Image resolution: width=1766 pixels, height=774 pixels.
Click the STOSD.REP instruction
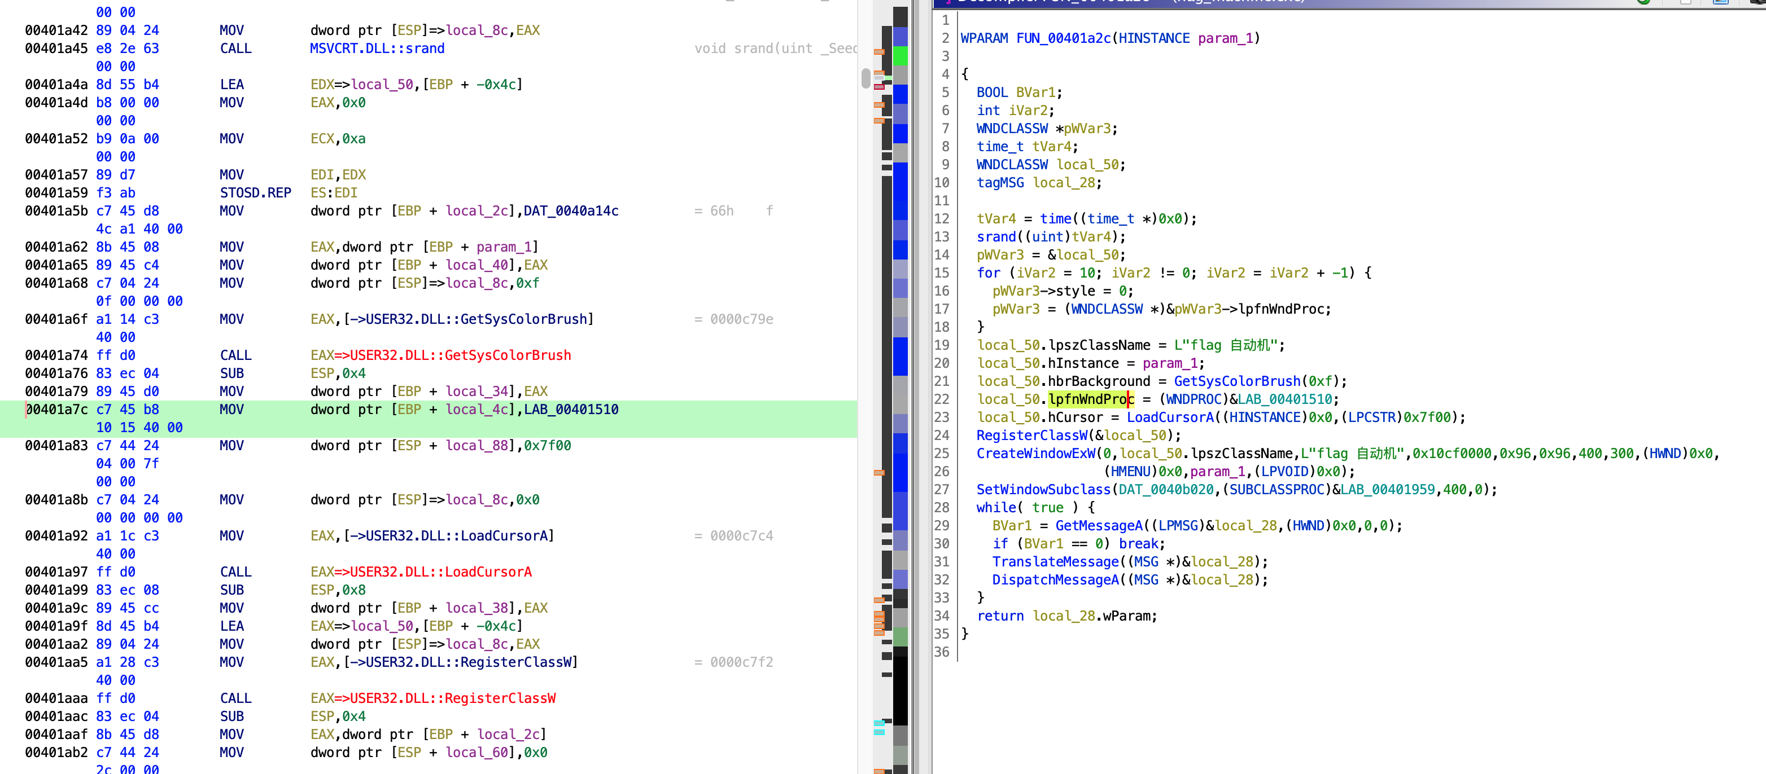pyautogui.click(x=255, y=192)
